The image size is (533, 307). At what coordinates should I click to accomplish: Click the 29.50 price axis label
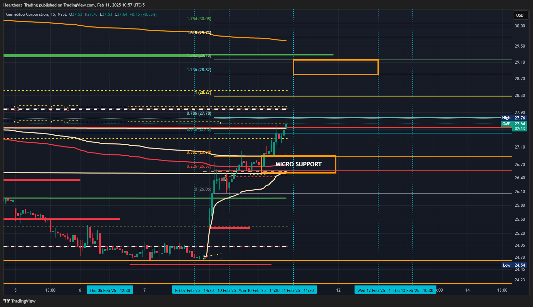[x=520, y=46]
